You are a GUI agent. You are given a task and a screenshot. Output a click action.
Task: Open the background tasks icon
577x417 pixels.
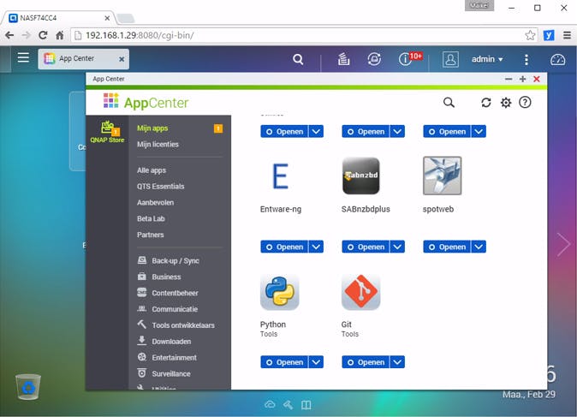coord(343,59)
